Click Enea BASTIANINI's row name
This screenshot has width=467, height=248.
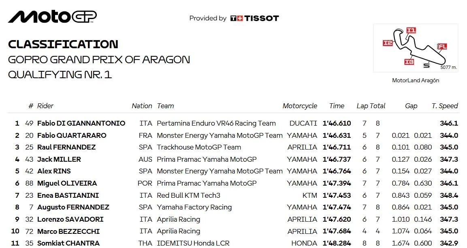(x=68, y=195)
